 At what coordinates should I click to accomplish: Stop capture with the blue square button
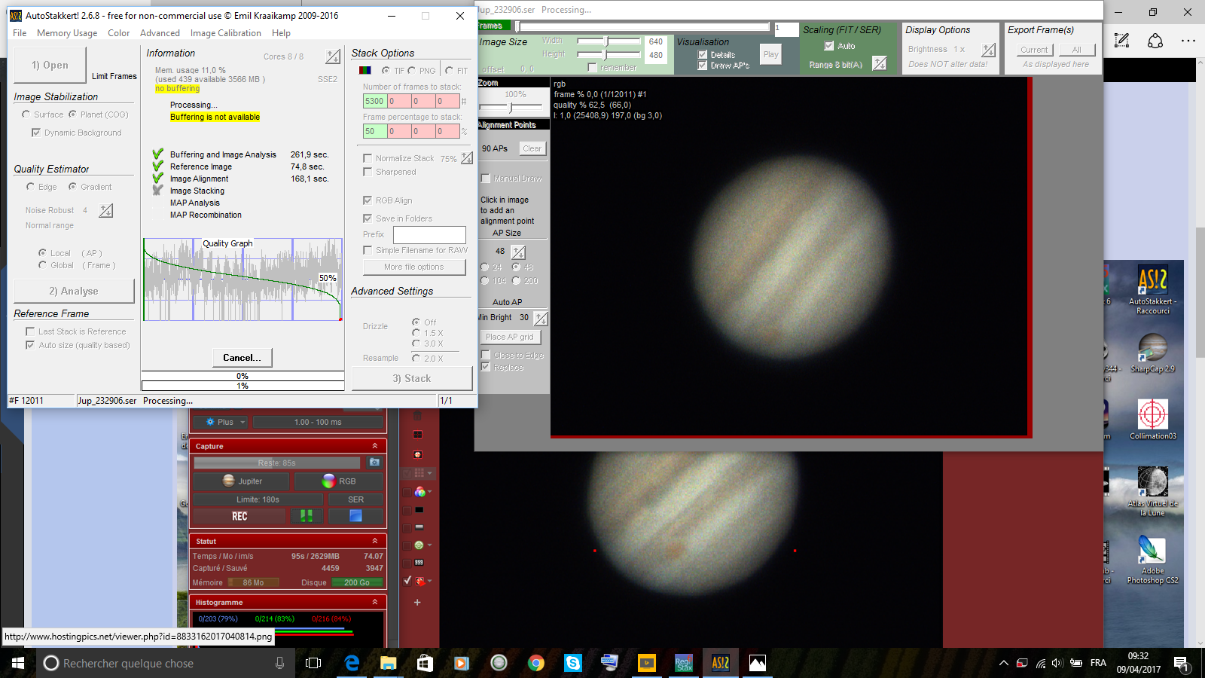(x=355, y=516)
